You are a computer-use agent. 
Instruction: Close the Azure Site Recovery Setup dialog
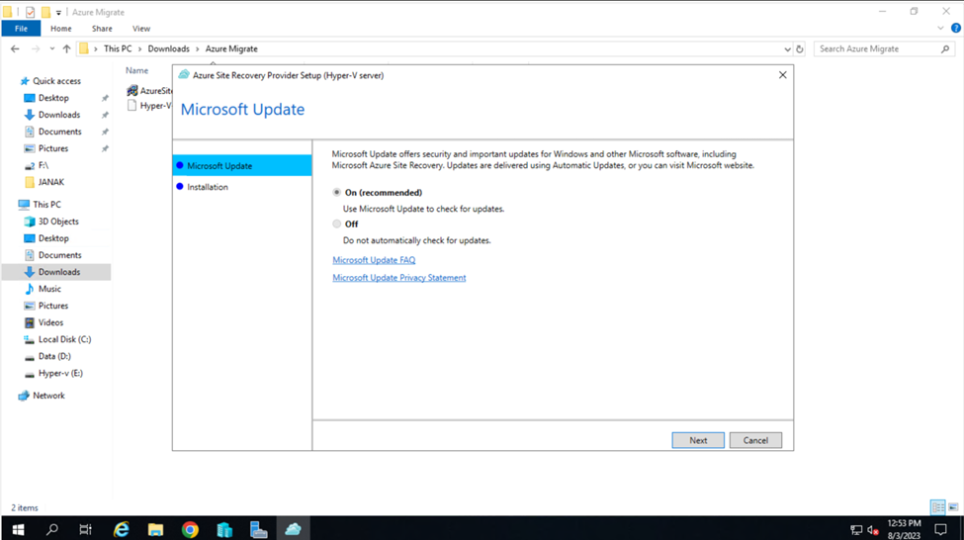(x=783, y=75)
